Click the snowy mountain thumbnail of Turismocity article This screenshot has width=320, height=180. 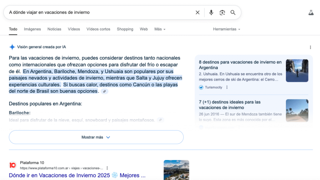pyautogui.click(x=297, y=71)
